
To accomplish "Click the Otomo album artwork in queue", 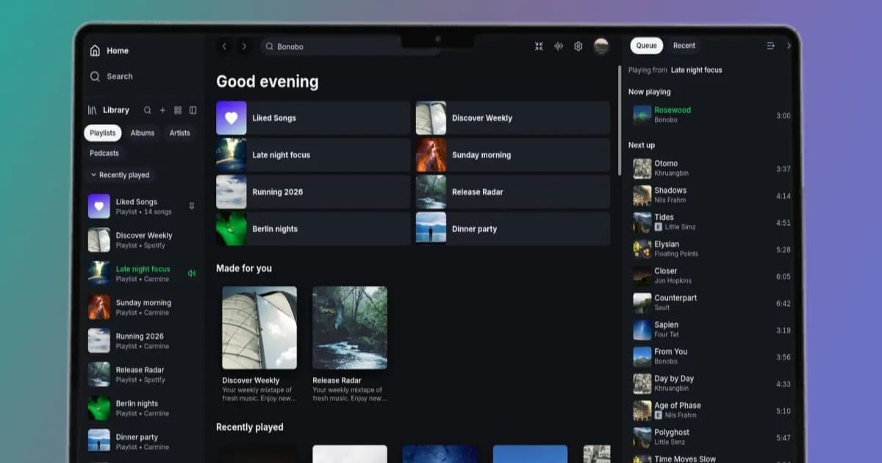I will [642, 169].
